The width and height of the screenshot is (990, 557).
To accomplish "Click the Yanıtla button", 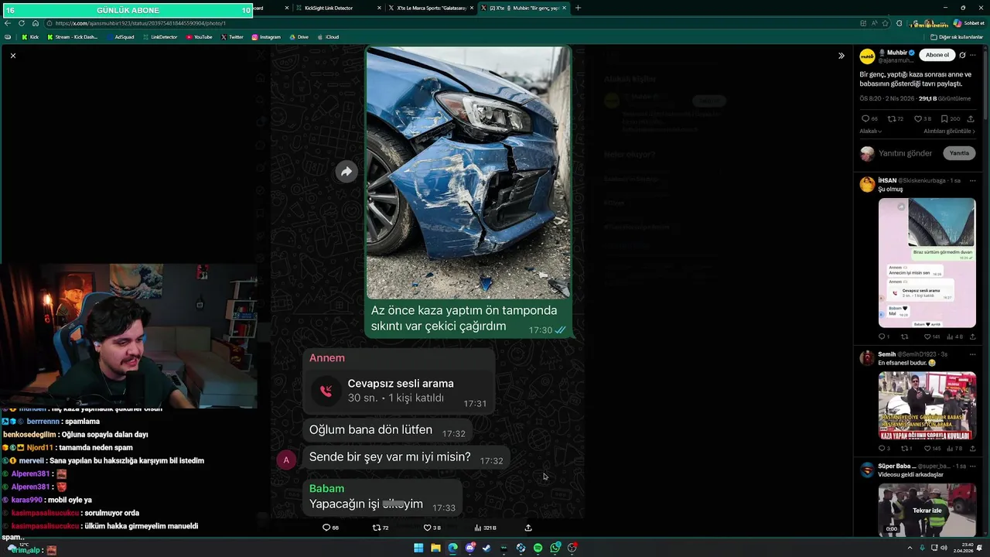I will (959, 153).
